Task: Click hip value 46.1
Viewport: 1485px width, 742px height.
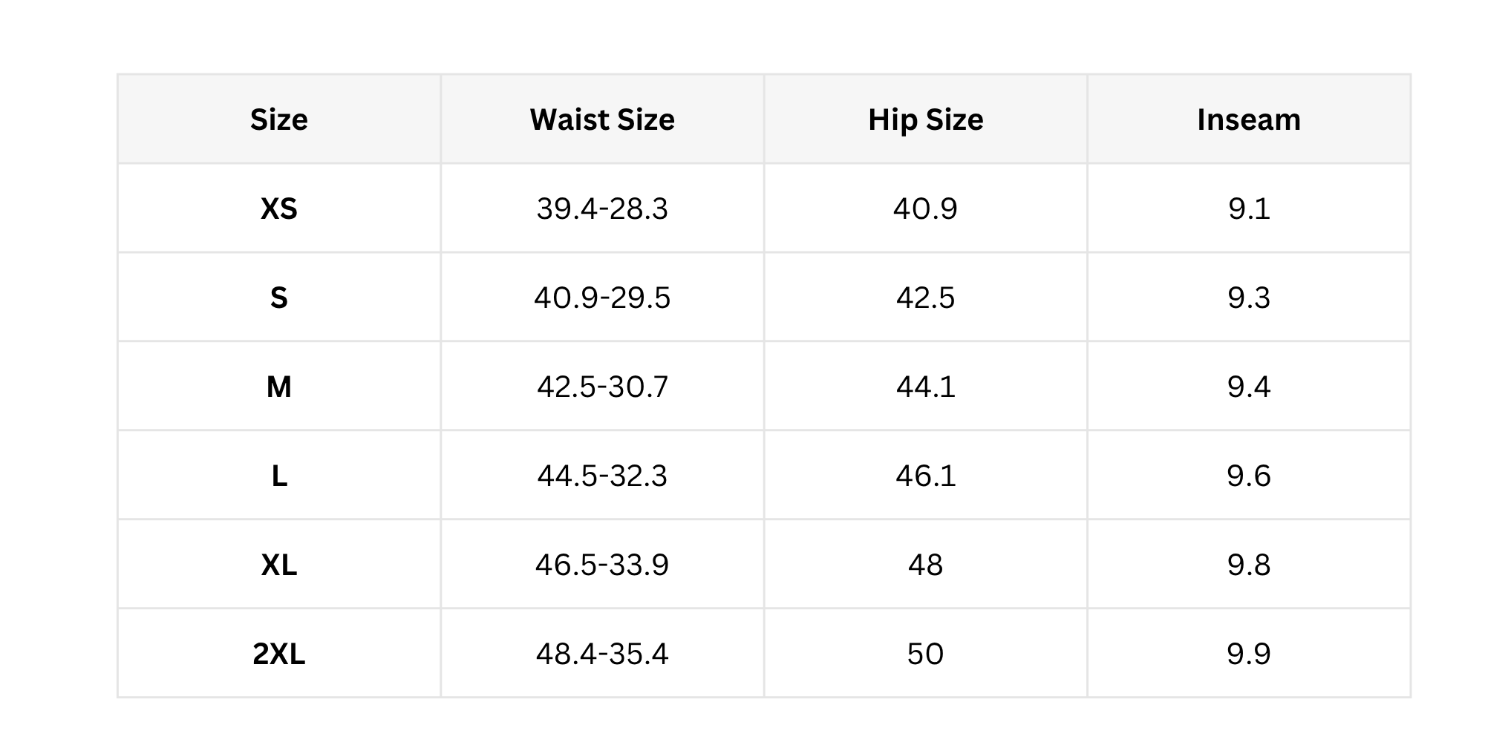Action: click(926, 476)
